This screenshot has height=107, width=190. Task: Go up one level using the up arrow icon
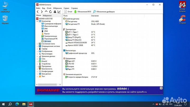click(46, 12)
